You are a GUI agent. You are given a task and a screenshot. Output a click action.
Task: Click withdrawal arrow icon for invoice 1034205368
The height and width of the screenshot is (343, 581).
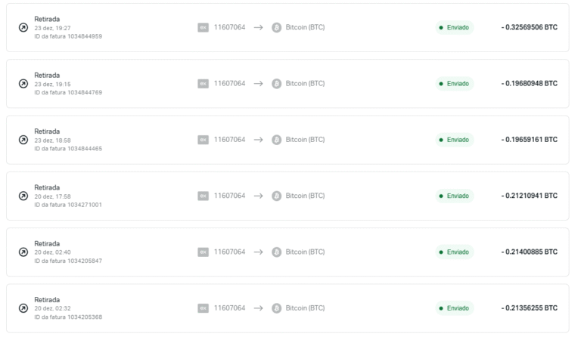coord(23,308)
